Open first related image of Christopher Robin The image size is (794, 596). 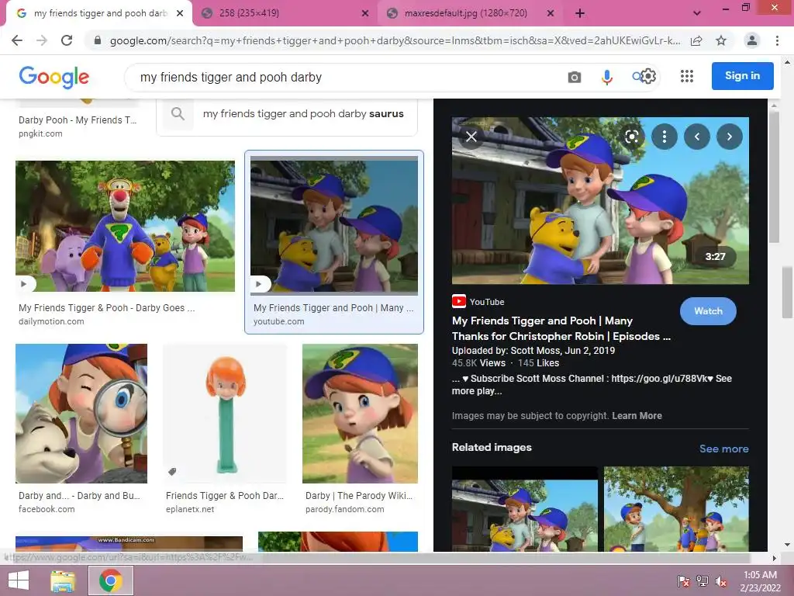pos(525,509)
